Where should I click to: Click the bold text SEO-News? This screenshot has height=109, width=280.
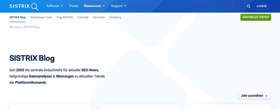pyautogui.click(x=90, y=70)
